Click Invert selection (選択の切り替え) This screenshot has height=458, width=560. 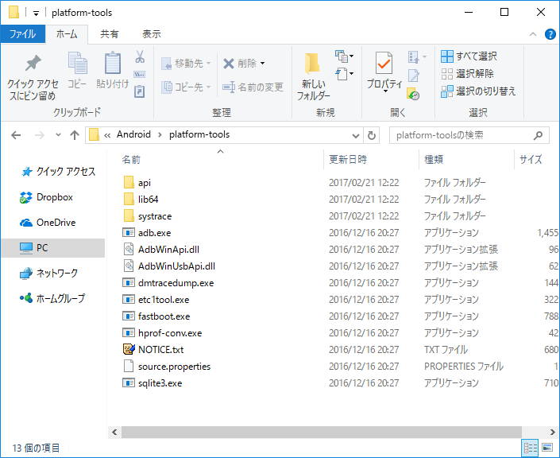(x=478, y=91)
